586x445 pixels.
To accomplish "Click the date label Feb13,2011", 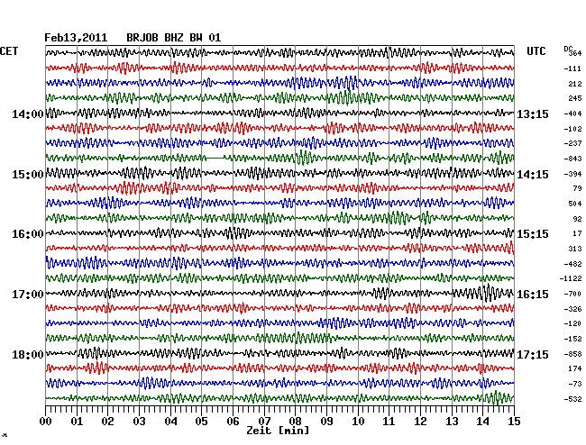I will coord(76,38).
